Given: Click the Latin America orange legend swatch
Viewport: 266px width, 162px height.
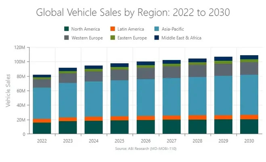Looking at the screenshot, I should pos(113,29).
